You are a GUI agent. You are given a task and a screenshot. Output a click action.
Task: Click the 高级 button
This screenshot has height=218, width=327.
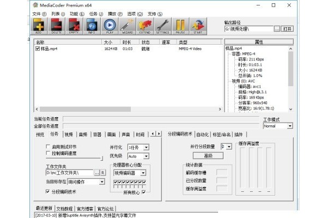point(208,156)
